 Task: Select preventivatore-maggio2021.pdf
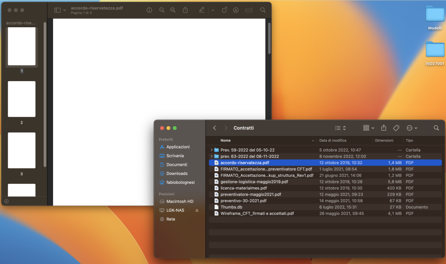pos(325,194)
